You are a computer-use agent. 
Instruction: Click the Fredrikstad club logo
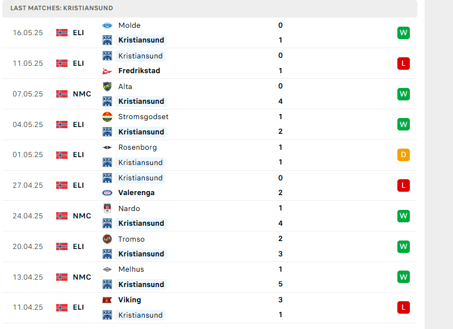tap(107, 71)
